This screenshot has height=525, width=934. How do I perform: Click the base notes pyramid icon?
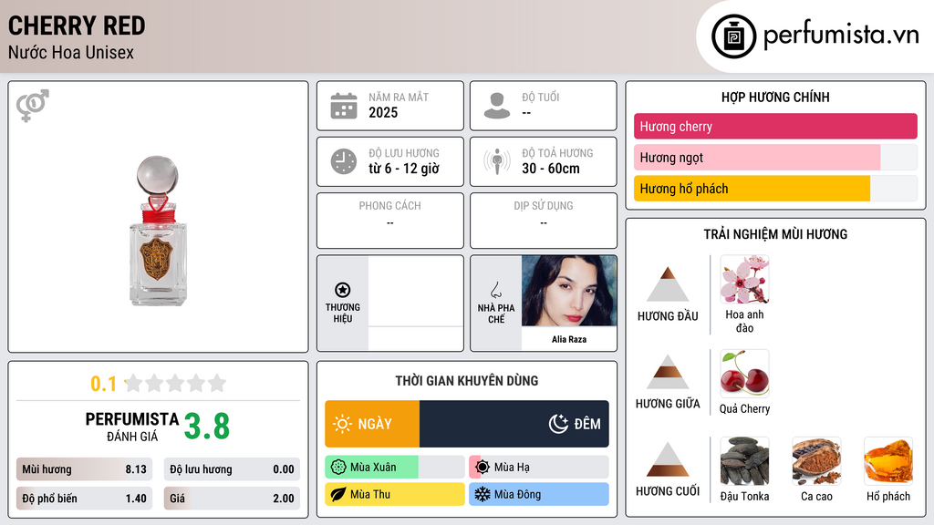pos(668,459)
